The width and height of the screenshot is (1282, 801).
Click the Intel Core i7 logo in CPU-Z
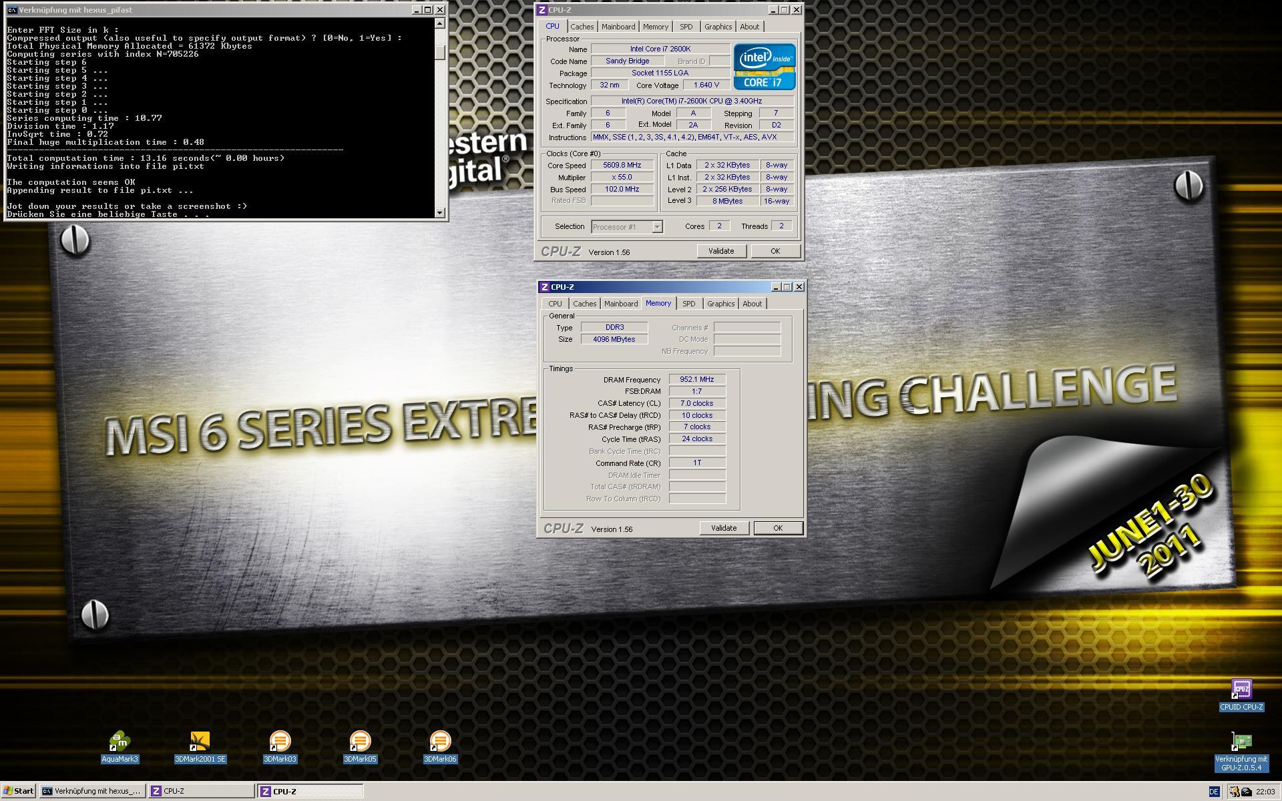click(764, 67)
